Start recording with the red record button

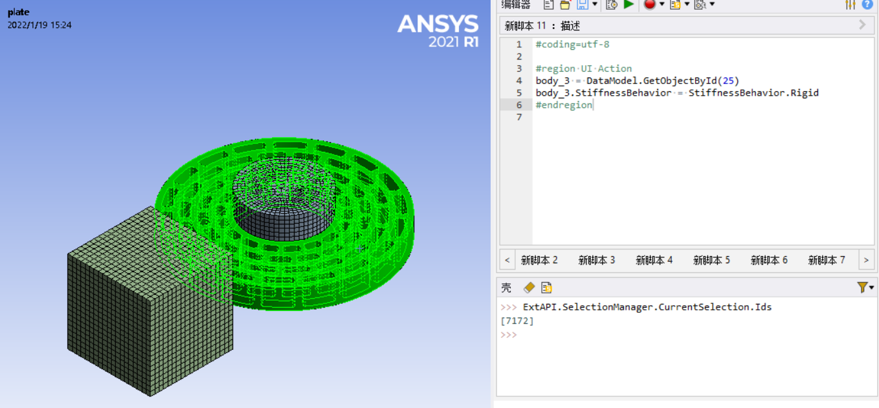[649, 5]
